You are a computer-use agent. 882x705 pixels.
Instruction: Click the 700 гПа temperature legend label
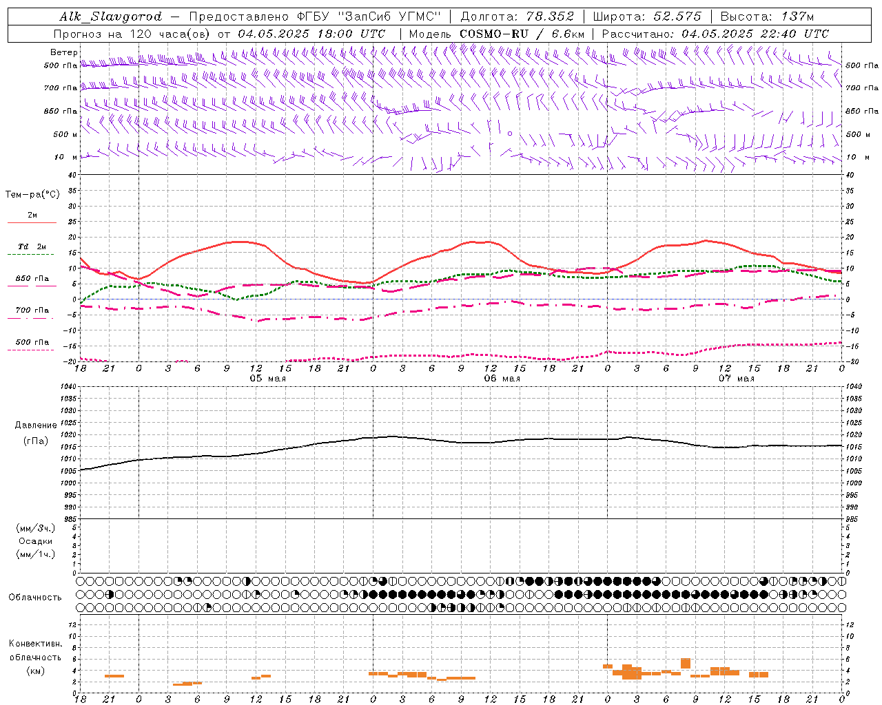click(32, 311)
